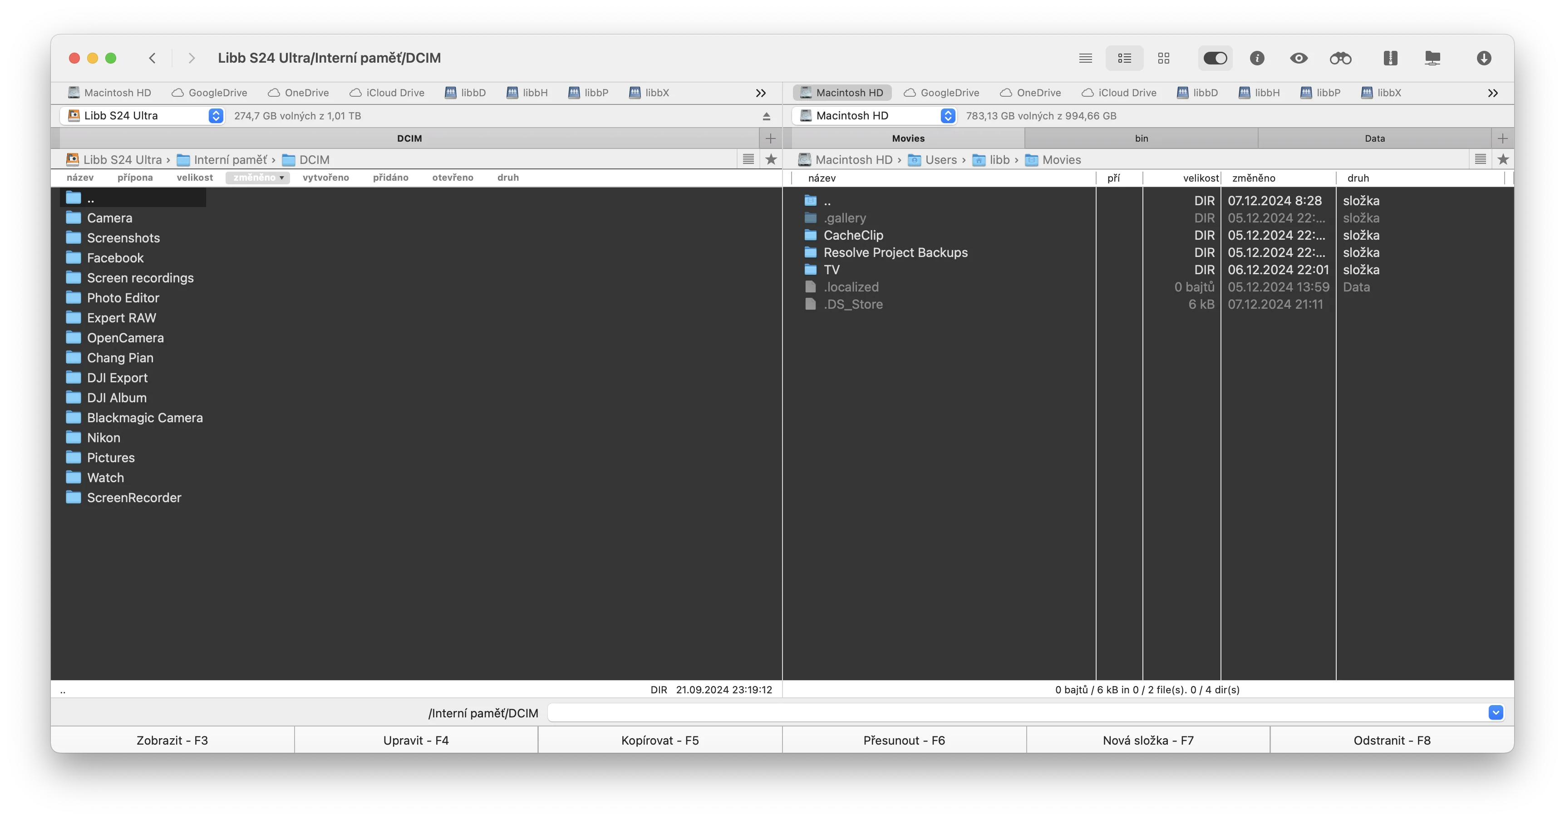Switch to icon grid view
Image resolution: width=1565 pixels, height=820 pixels.
1163,59
